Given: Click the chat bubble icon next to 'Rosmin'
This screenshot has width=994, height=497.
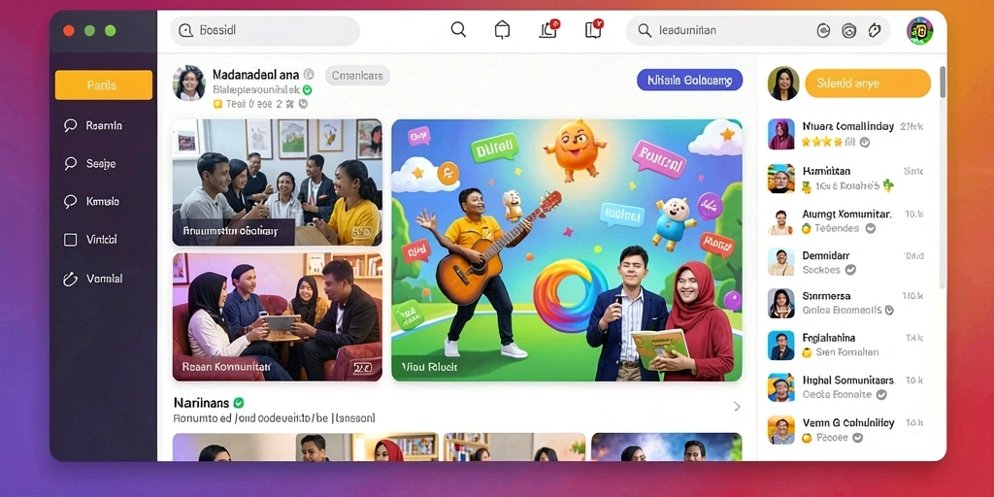Looking at the screenshot, I should 70,125.
